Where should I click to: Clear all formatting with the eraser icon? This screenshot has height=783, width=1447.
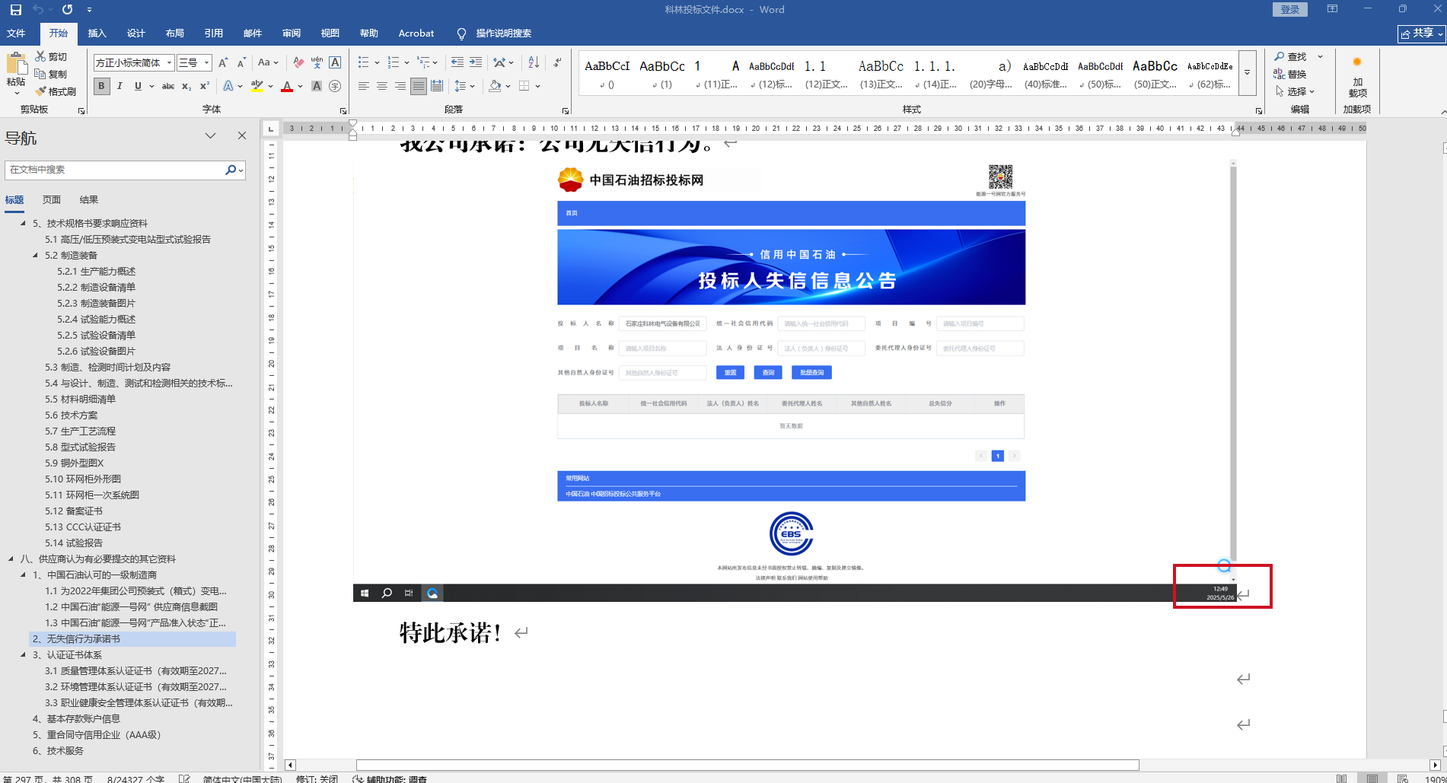click(x=298, y=63)
